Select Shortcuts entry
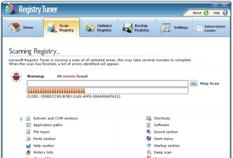 162,118
